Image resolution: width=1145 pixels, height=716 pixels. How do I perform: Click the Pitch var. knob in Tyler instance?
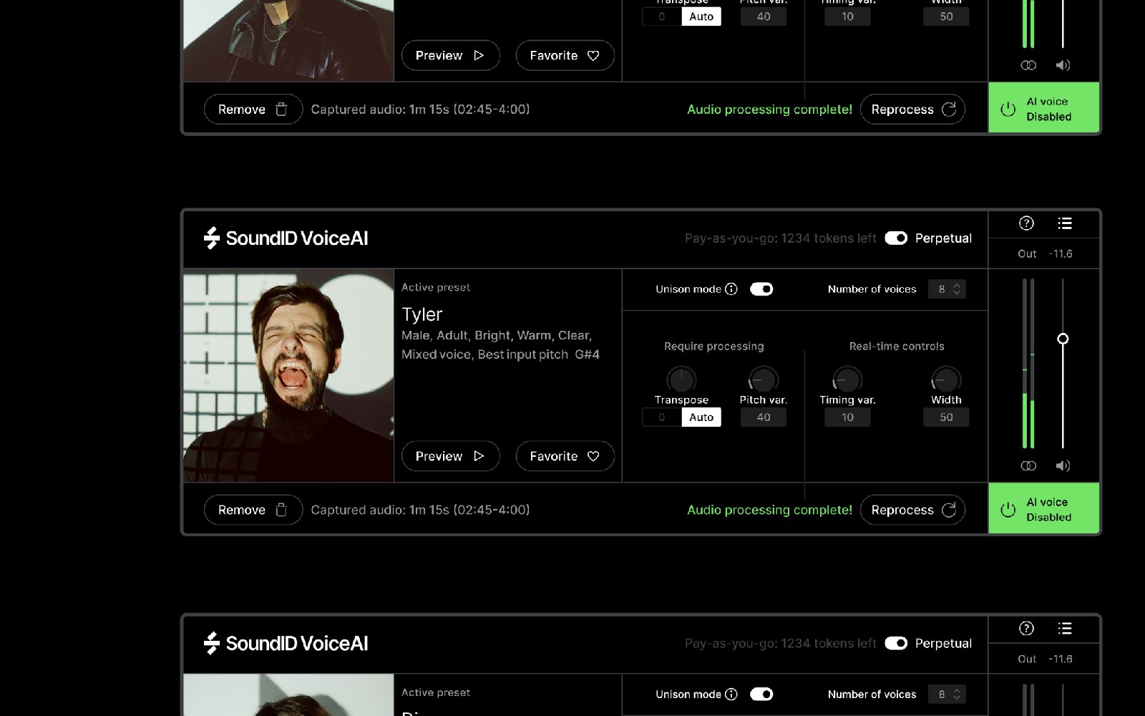pyautogui.click(x=763, y=379)
